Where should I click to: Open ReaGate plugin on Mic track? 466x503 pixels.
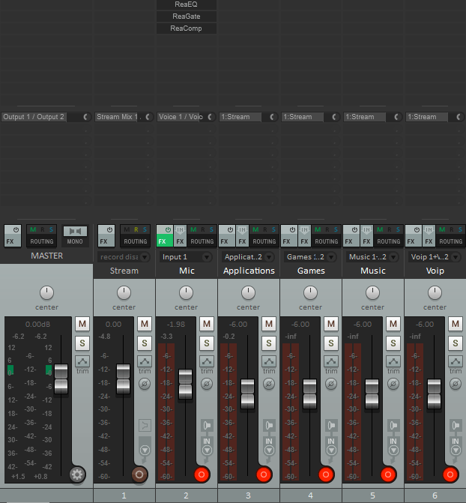point(187,16)
